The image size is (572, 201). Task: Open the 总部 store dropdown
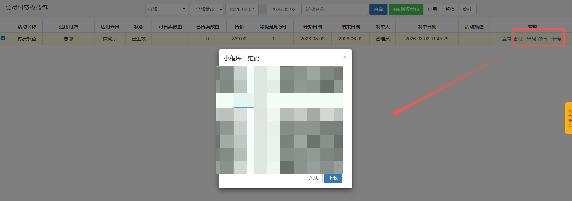point(167,9)
